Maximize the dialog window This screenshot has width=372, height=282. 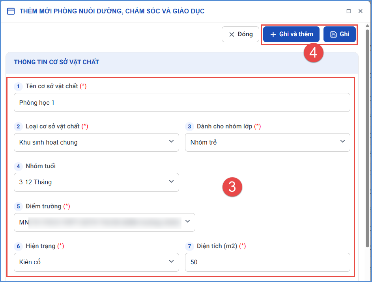(348, 11)
